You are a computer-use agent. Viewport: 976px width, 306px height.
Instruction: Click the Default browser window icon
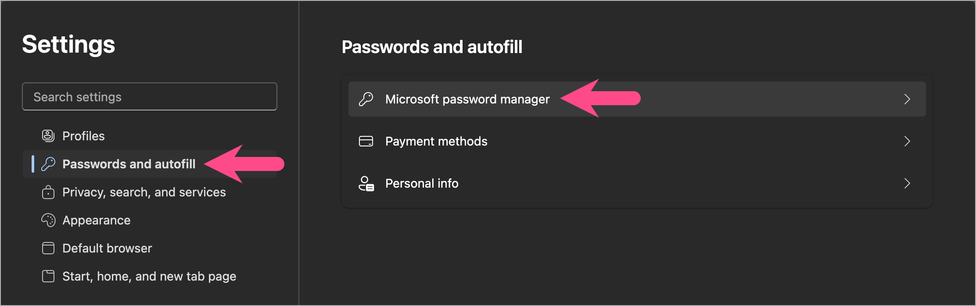click(x=48, y=248)
